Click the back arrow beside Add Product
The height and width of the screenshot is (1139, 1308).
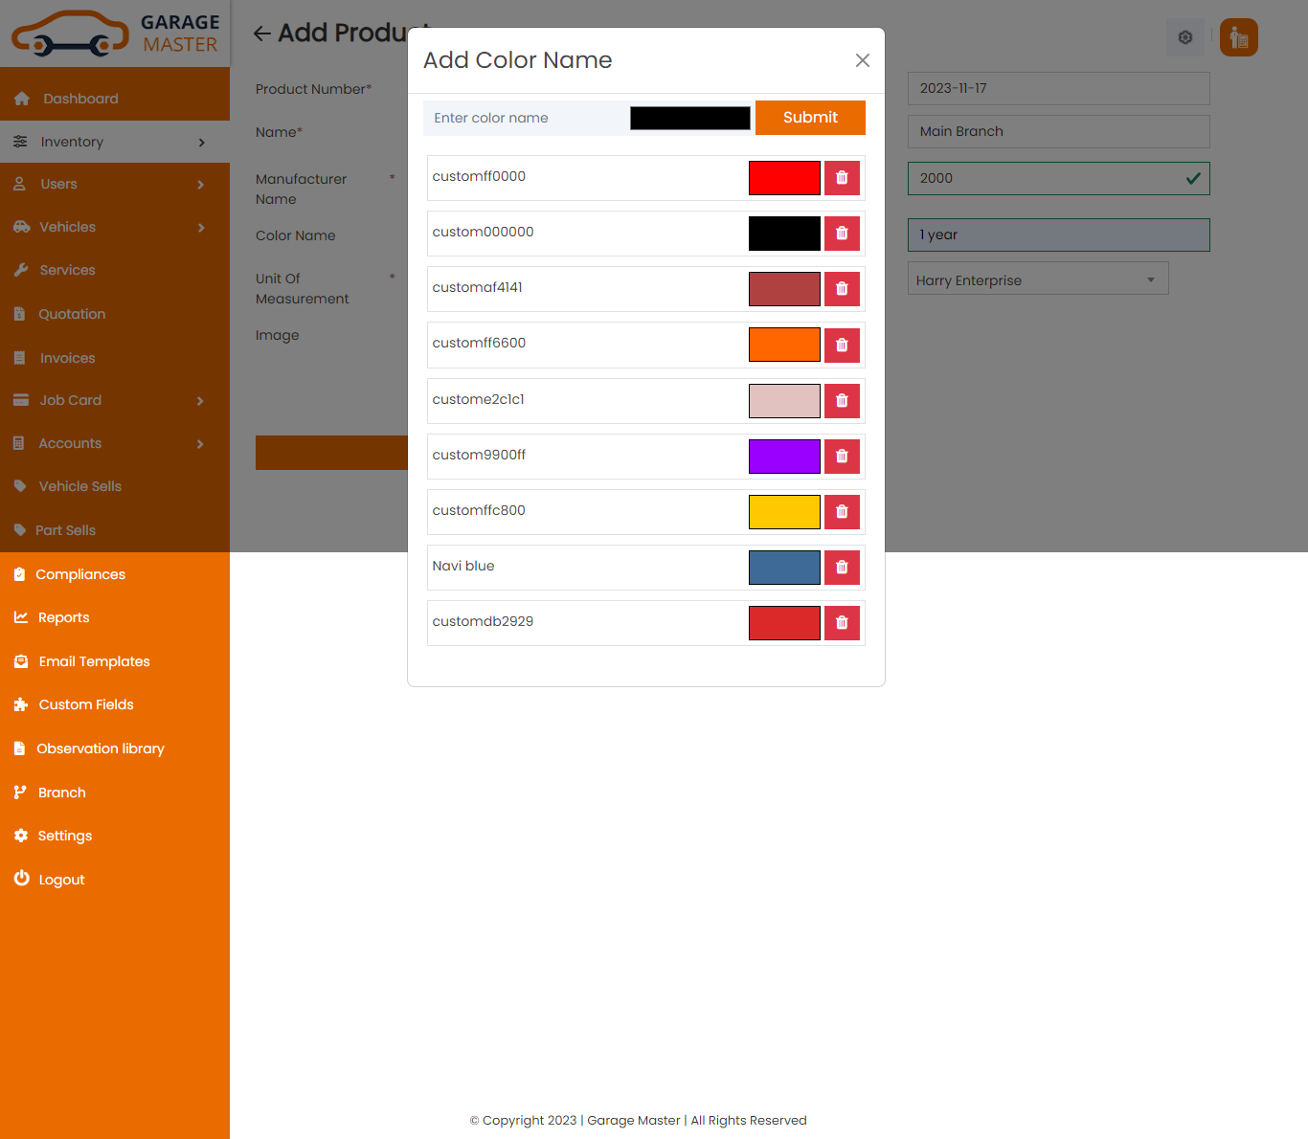[261, 33]
